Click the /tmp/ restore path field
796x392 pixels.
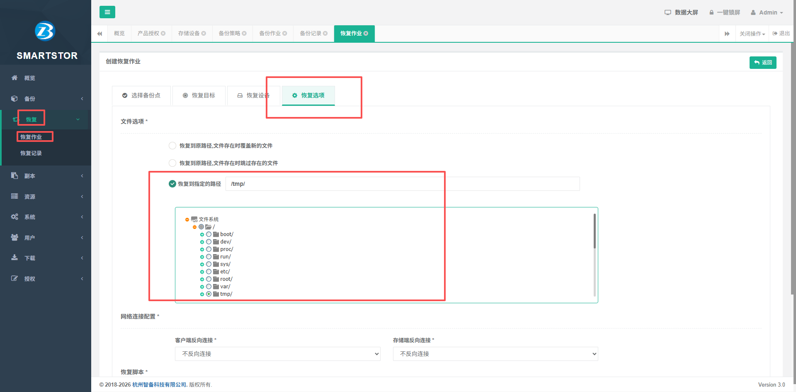(403, 184)
